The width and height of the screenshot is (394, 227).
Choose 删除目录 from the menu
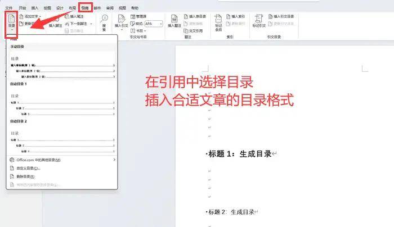(x=62, y=176)
